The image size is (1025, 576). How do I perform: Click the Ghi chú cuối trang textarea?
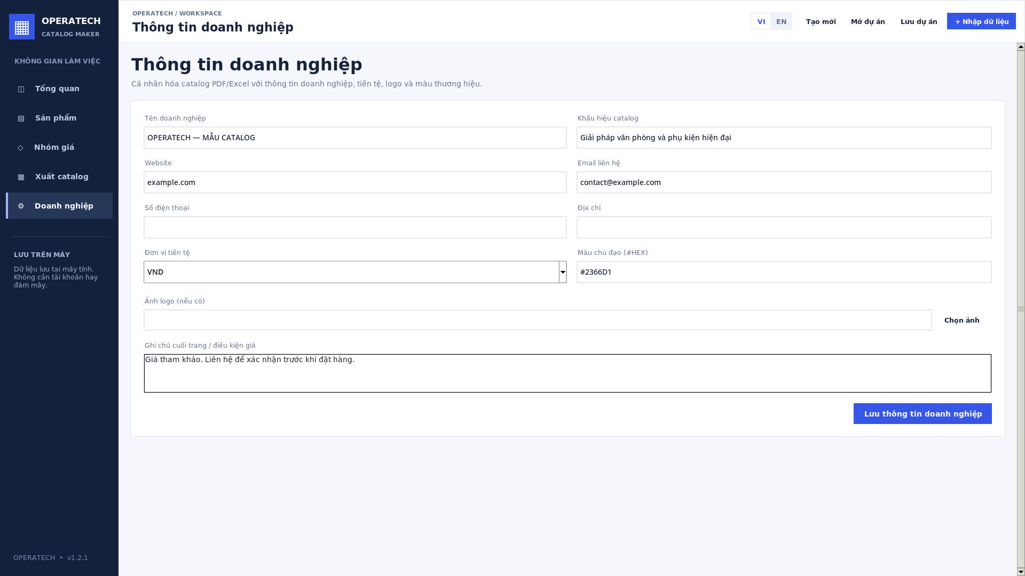pyautogui.click(x=567, y=373)
